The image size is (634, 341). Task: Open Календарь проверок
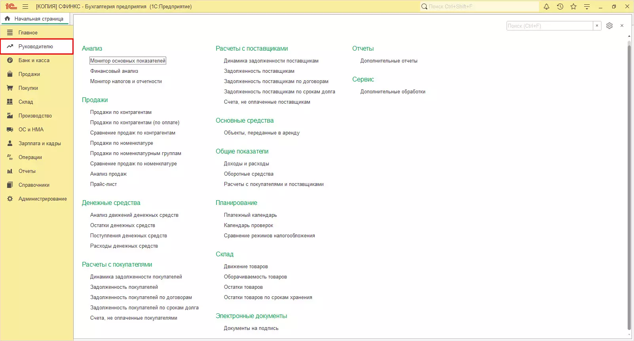(249, 225)
